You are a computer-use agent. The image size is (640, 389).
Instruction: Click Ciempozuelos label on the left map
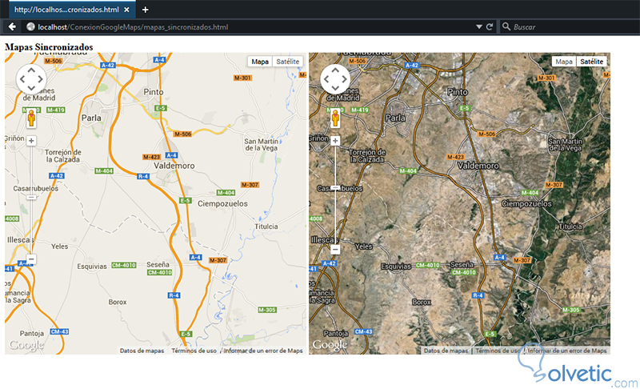[x=223, y=203]
